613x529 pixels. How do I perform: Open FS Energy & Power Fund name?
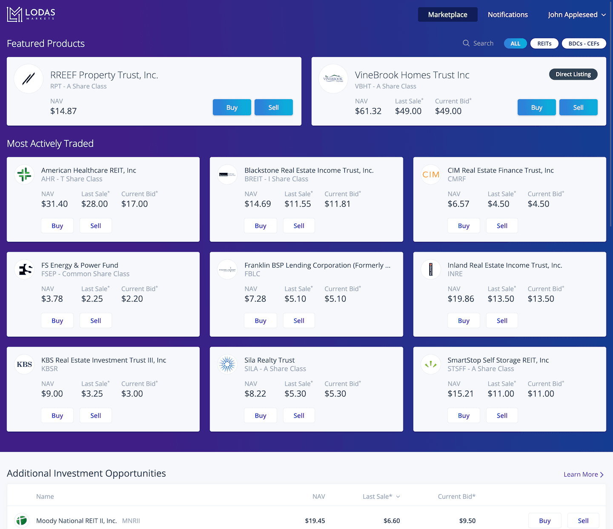pyautogui.click(x=80, y=265)
